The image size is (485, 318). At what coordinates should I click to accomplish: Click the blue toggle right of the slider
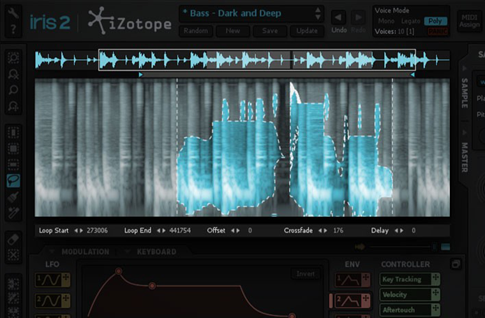click(445, 247)
